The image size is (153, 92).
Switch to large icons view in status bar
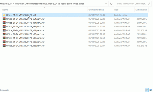click(x=151, y=90)
